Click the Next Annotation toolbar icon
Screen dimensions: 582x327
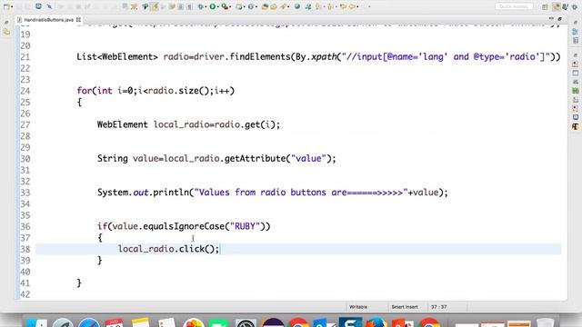tap(318, 6)
